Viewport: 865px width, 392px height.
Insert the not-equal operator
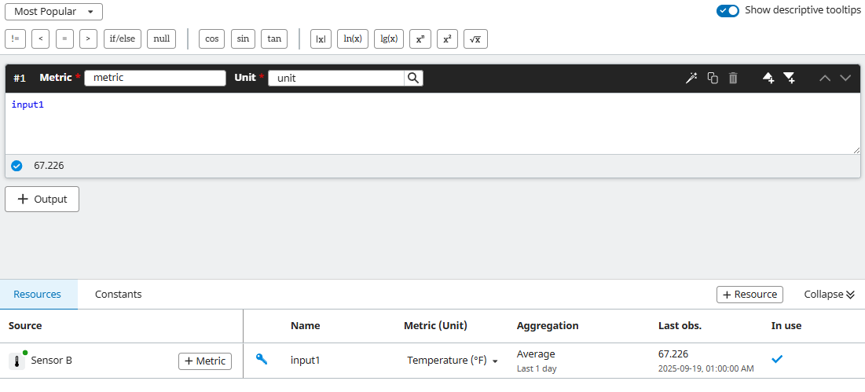[x=15, y=39]
